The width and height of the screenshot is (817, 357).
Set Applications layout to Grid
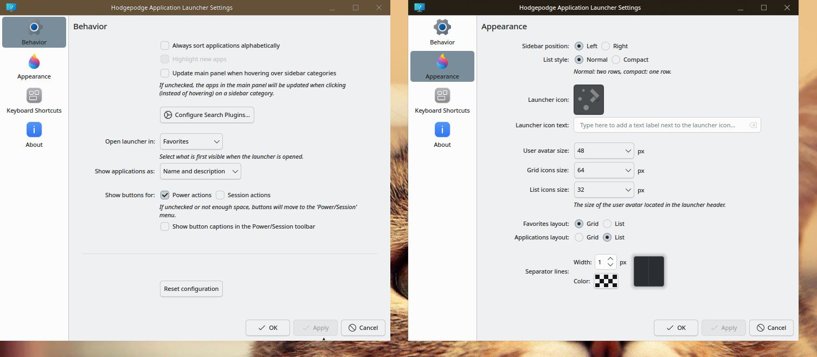(x=579, y=237)
